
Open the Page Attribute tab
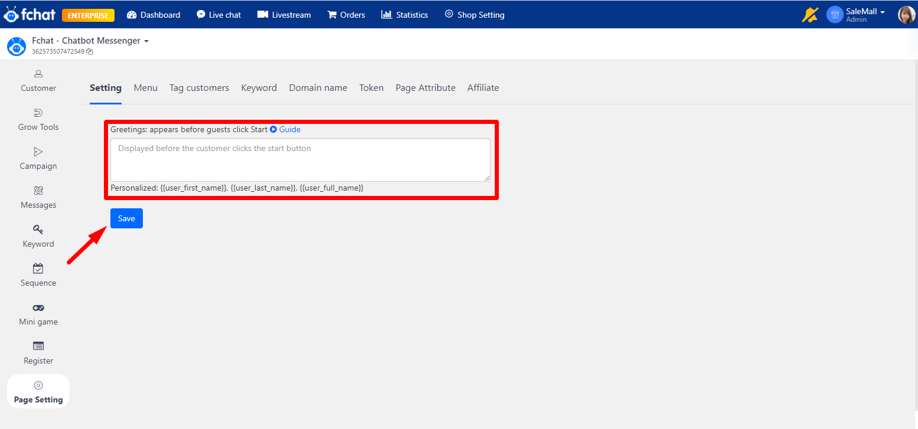point(426,88)
